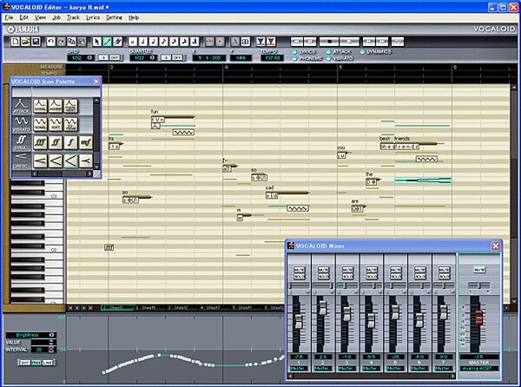Image resolution: width=521 pixels, height=387 pixels.
Task: Open the Brightness parameter dropdown
Action: point(52,335)
